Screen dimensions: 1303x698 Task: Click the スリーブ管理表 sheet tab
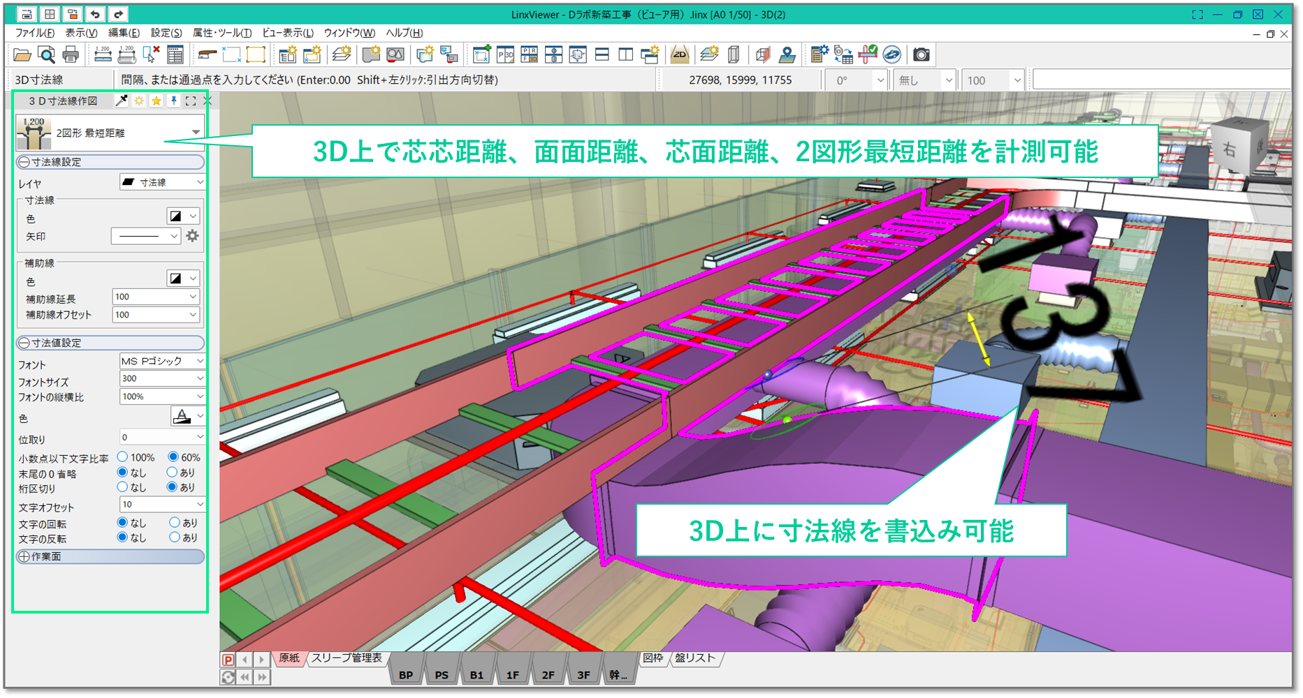[x=347, y=658]
